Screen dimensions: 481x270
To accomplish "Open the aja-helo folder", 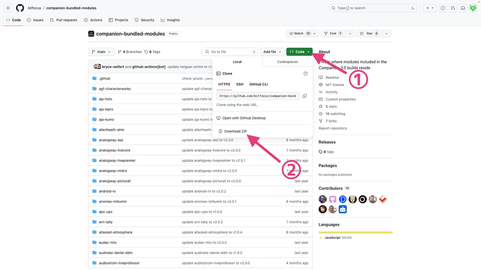I will tap(105, 99).
